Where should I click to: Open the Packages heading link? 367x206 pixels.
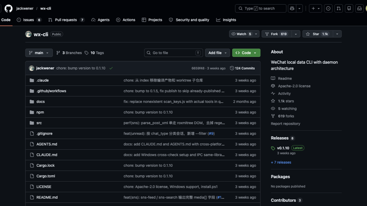coord(280,177)
